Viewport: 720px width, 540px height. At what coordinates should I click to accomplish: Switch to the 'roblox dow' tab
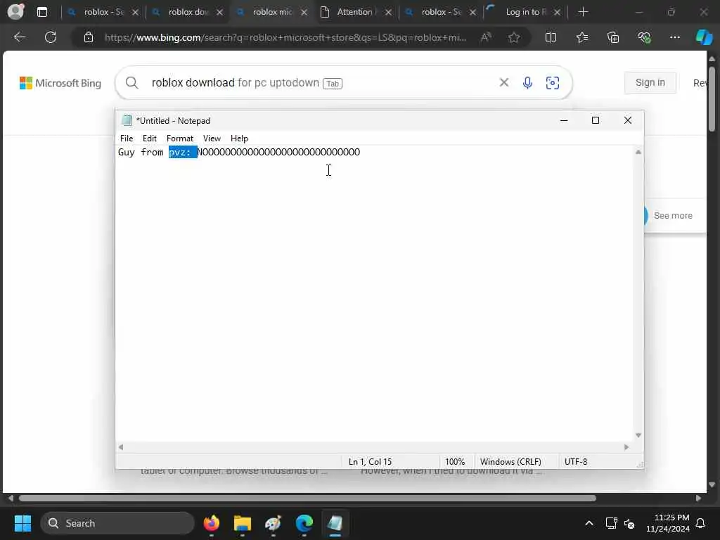pos(187,12)
